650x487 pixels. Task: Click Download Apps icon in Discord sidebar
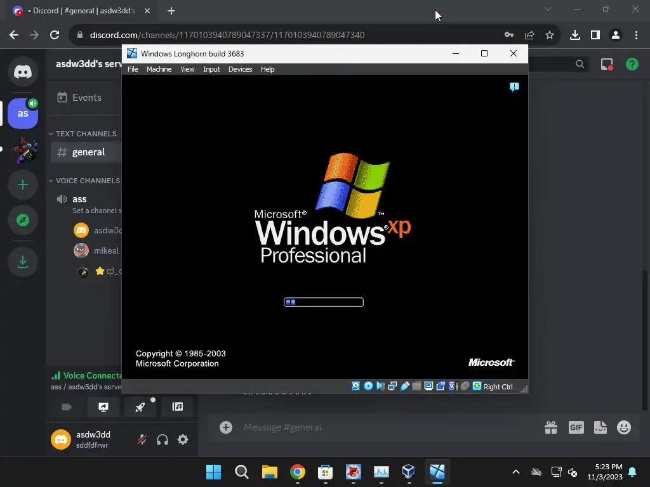23,262
